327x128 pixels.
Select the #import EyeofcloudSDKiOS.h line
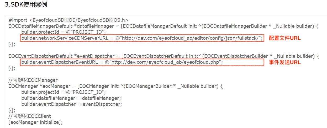(x=68, y=20)
